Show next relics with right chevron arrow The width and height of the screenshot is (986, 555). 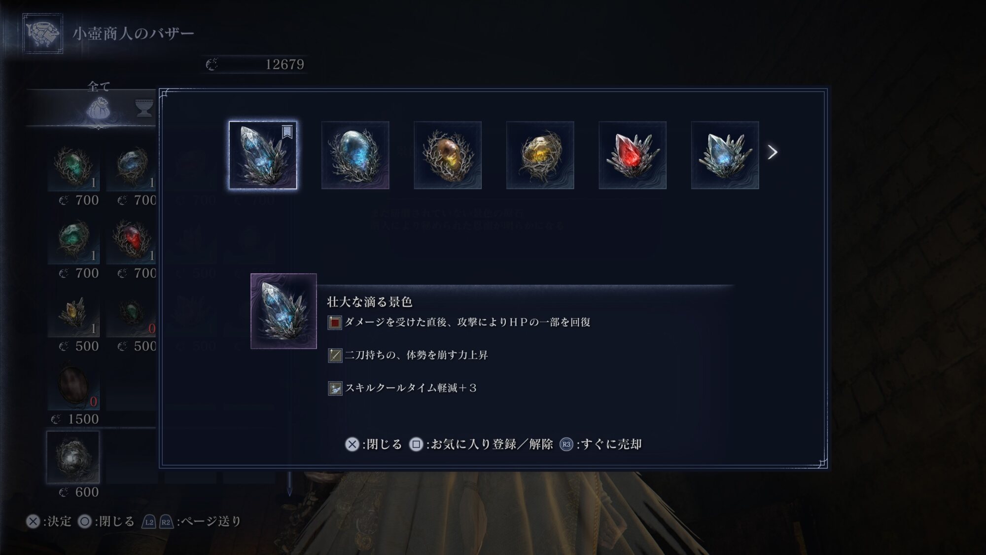[773, 152]
